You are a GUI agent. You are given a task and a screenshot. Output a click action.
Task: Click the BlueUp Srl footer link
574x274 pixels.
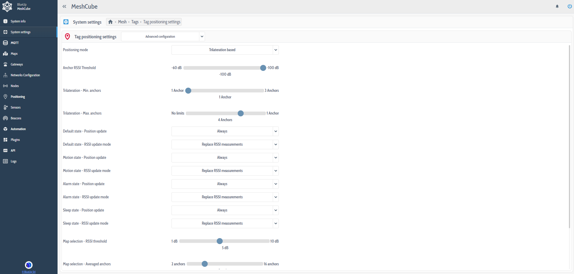[x=29, y=272]
